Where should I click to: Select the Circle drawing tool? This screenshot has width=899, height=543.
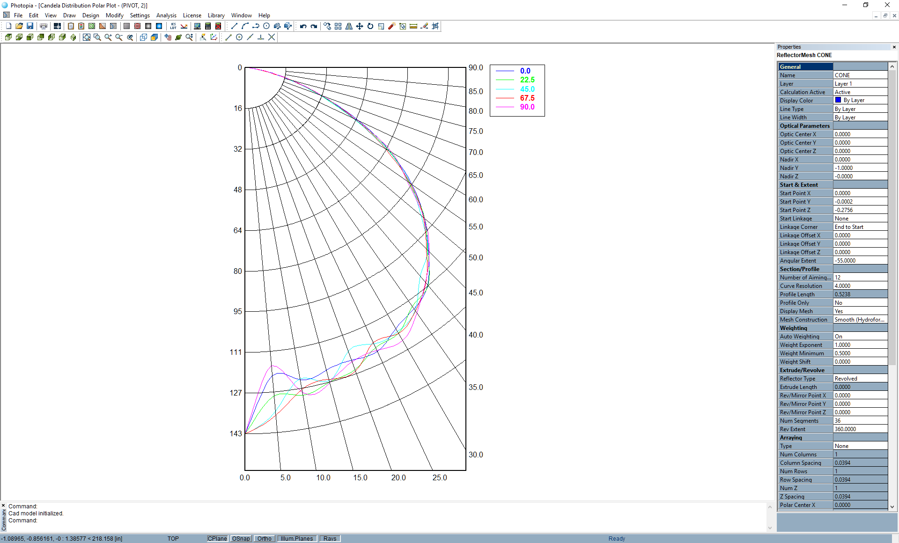[266, 26]
